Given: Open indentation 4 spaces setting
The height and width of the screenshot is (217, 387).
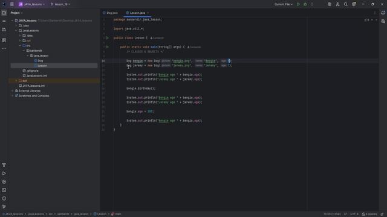Looking at the screenshot, I should click(x=369, y=214).
